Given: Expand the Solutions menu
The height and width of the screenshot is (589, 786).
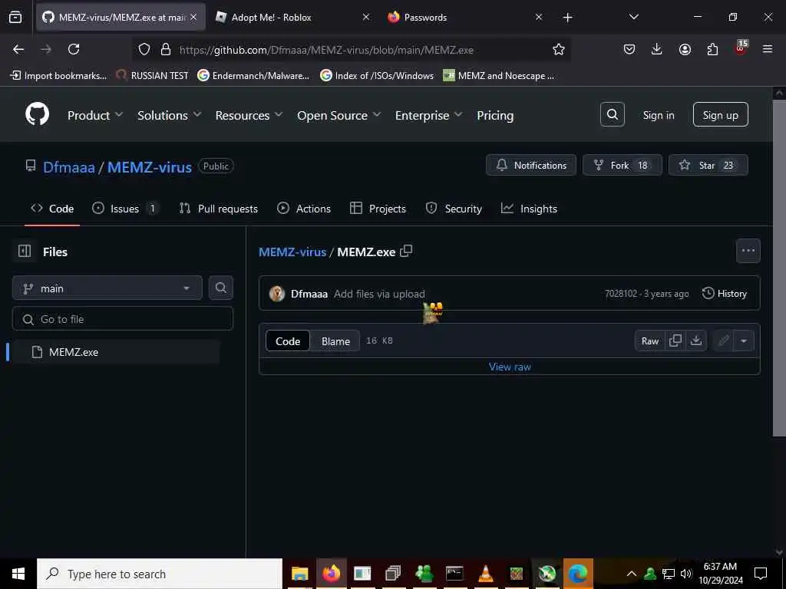Looking at the screenshot, I should pos(170,115).
